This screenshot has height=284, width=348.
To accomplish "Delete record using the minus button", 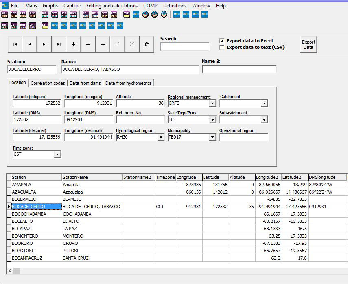I will [88, 44].
